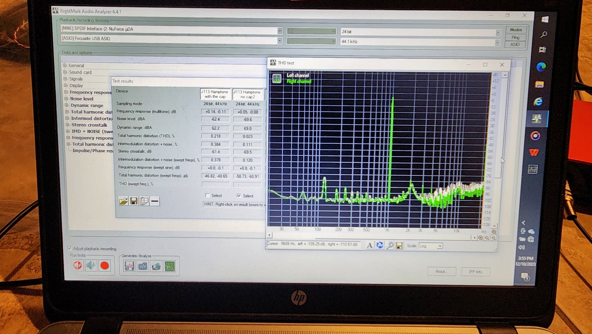This screenshot has height=334, width=592.
Task: Select the Frequency response test item at top
Action: [x=90, y=92]
